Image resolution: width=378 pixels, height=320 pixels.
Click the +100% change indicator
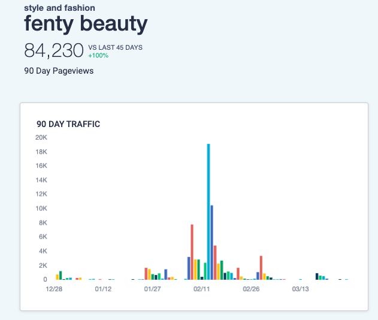click(x=98, y=56)
